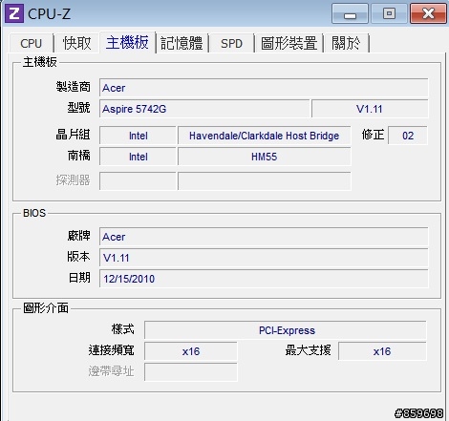The height and width of the screenshot is (421, 449).
Task: Click the CPU-Z window title text
Action: 49,13
